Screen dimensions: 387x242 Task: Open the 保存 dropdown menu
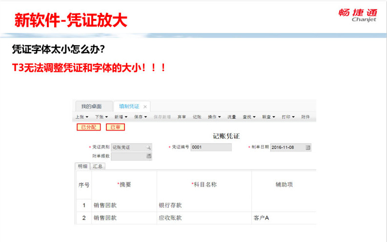click(141, 117)
